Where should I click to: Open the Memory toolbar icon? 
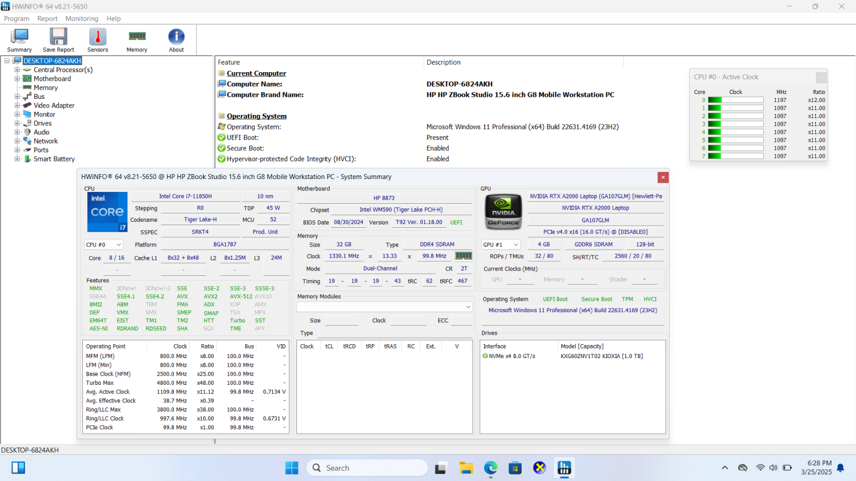pos(137,40)
